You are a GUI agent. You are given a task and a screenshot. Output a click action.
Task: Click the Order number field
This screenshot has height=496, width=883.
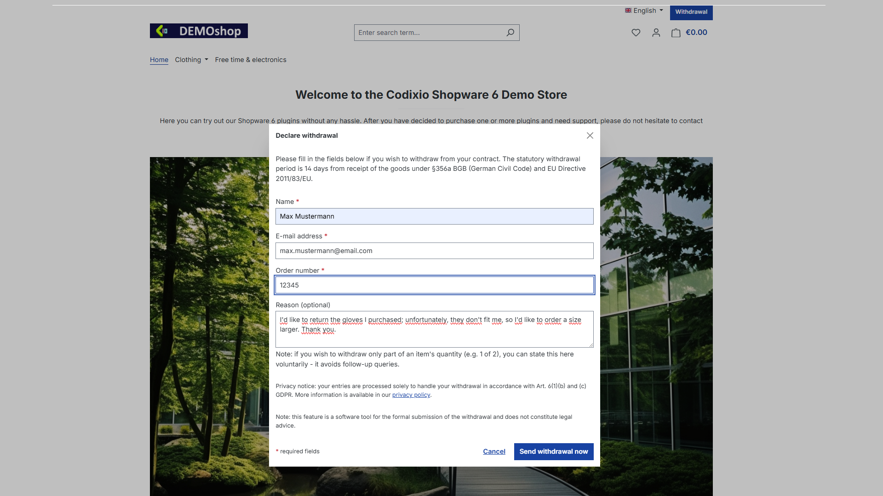pos(434,285)
